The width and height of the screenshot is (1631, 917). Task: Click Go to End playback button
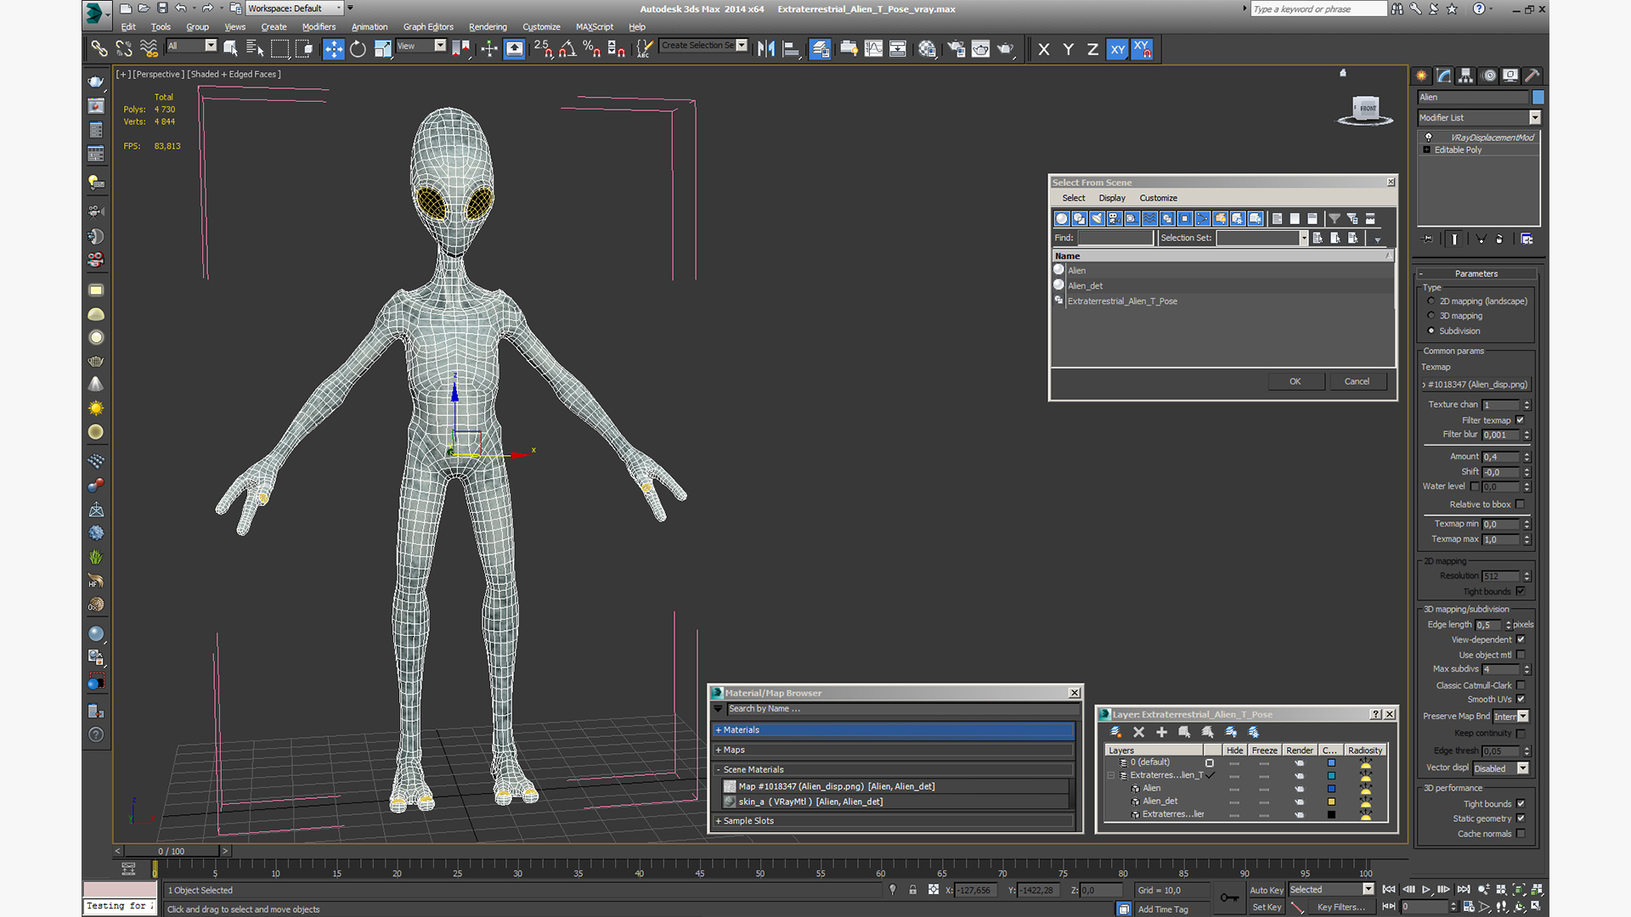(1463, 890)
